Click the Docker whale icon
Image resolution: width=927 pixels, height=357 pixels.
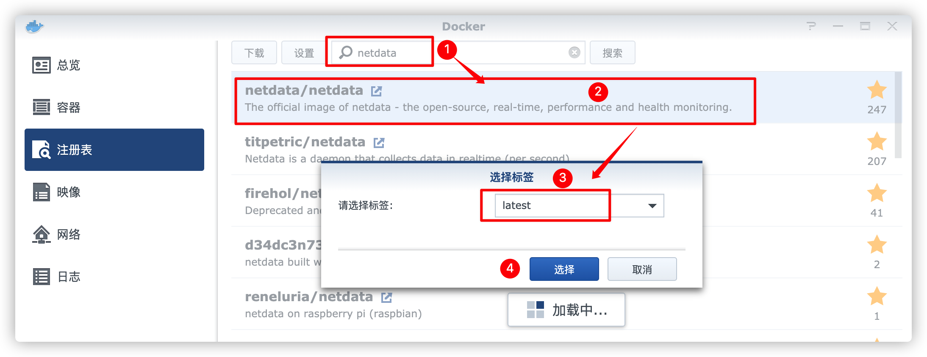coord(34,26)
